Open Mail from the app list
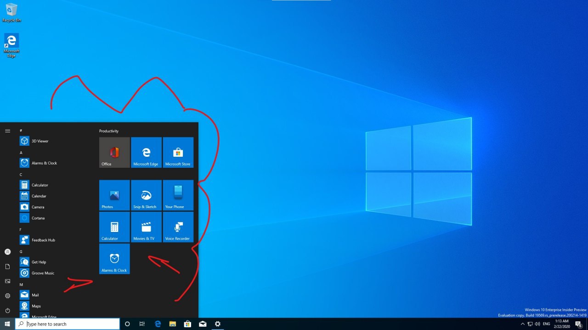 (x=55, y=295)
